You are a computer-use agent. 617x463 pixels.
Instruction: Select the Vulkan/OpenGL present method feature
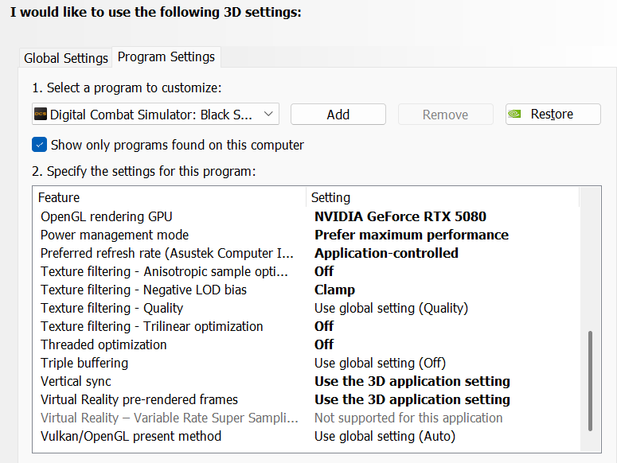131,436
